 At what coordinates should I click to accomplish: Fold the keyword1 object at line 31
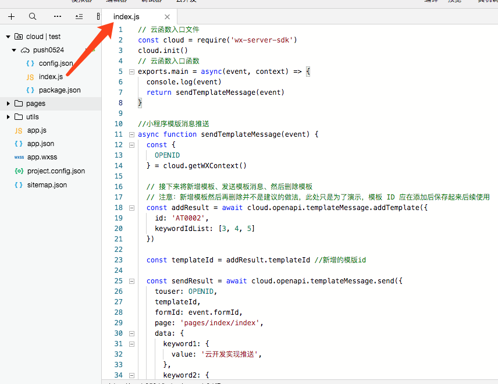tap(131, 344)
